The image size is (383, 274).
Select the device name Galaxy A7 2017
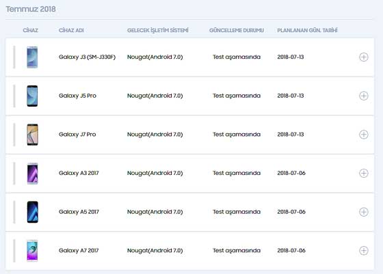[x=79, y=250]
